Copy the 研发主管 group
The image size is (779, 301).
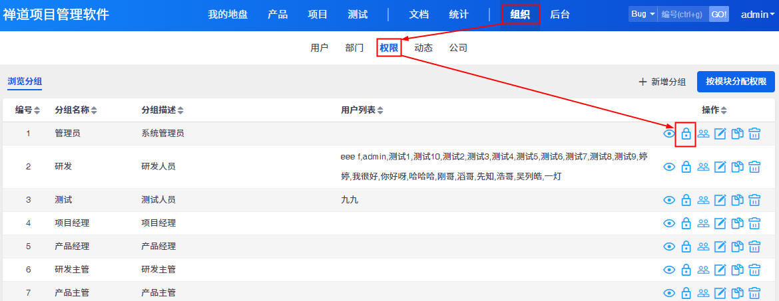tap(737, 270)
